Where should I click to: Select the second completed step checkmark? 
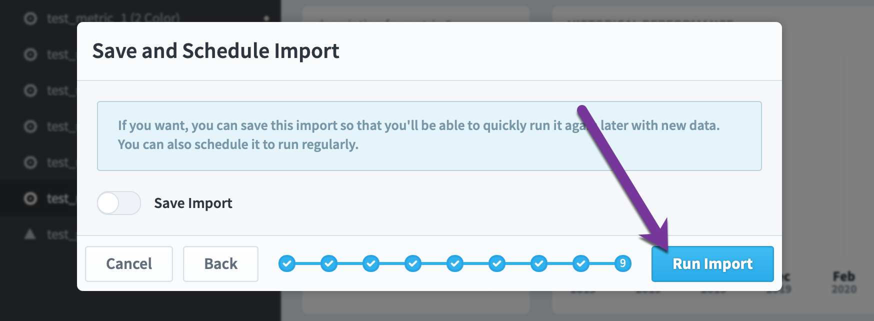pyautogui.click(x=329, y=263)
